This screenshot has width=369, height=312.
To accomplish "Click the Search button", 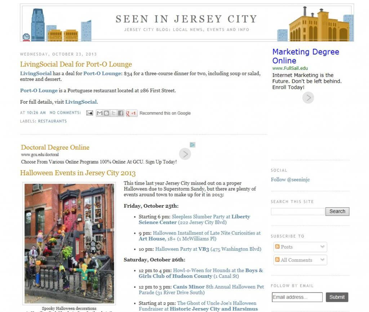I will (x=337, y=212).
